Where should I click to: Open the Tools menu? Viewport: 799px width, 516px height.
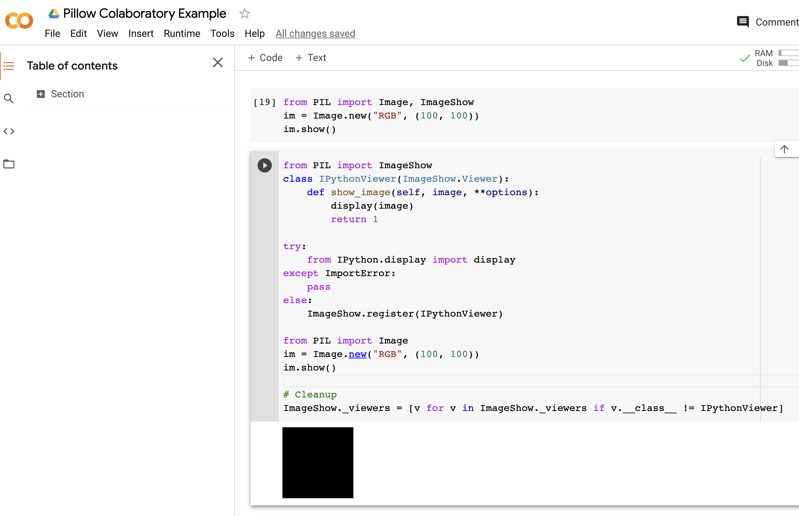(222, 34)
